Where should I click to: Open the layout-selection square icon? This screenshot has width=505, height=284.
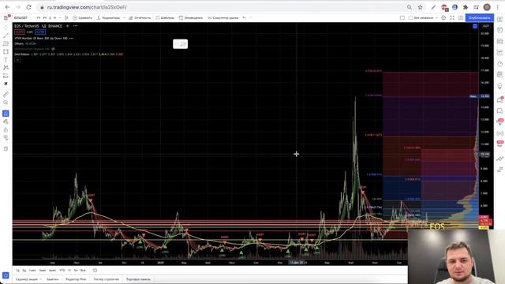[402, 17]
